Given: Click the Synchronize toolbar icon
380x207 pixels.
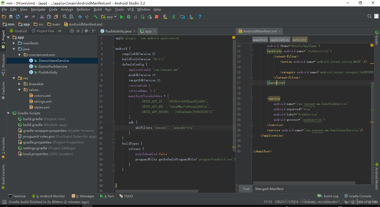Looking at the screenshot, I should [x=18, y=17].
